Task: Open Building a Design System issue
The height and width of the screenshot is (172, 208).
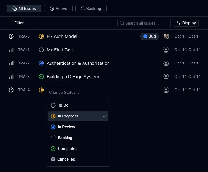Action: point(73,77)
